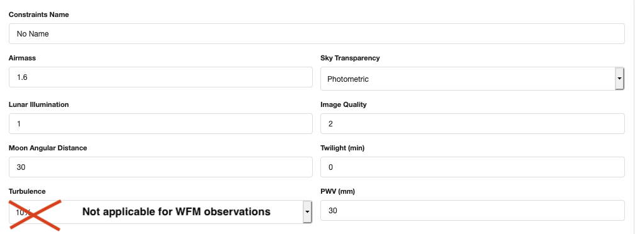Click the Photometric selection box
Image resolution: width=635 pixels, height=234 pixels.
coord(472,79)
